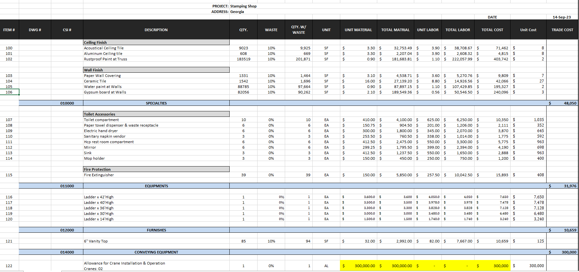
Task: Select the DESCRIPTION column header cell
Action: [x=156, y=30]
